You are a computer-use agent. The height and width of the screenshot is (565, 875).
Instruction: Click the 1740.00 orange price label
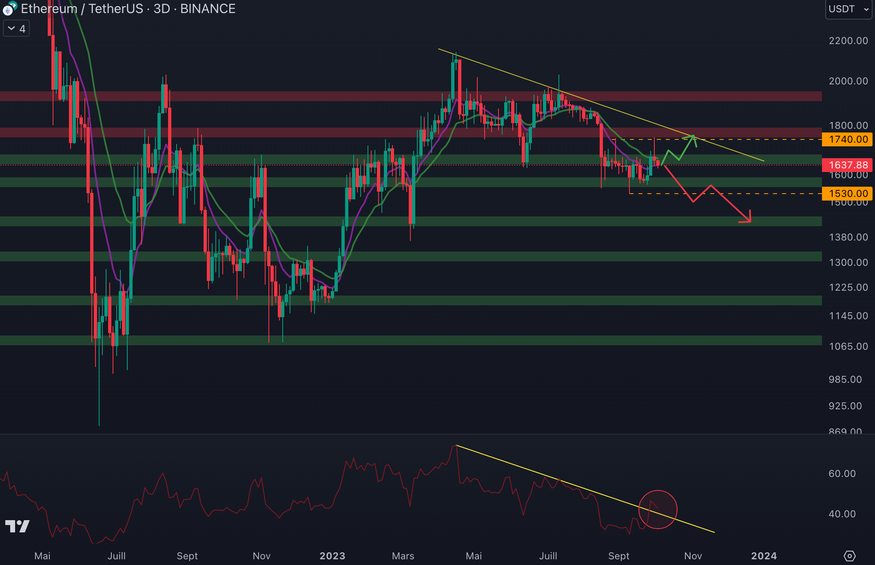click(848, 139)
